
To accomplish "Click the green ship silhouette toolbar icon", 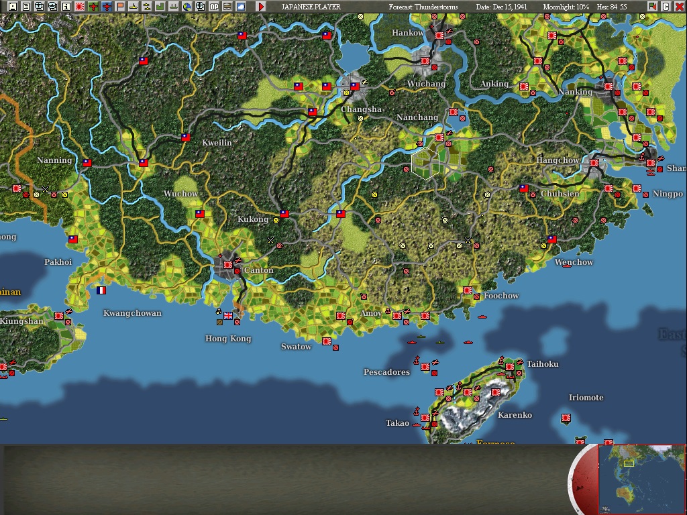I will coord(174,7).
